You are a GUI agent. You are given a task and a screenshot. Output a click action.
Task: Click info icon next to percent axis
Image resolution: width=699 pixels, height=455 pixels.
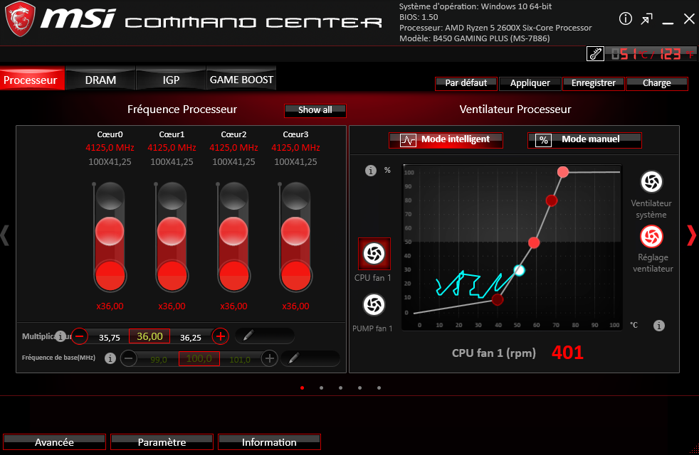point(370,171)
